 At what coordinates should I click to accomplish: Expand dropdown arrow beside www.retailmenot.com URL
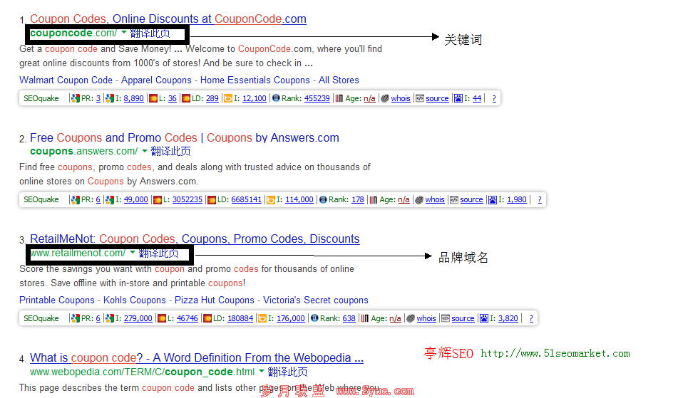132,252
